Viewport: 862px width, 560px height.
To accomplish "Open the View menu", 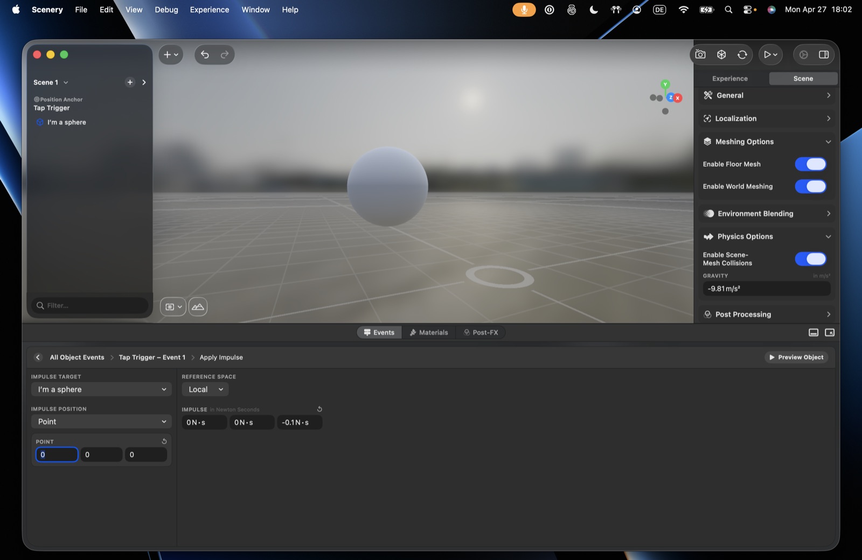I will coord(134,10).
